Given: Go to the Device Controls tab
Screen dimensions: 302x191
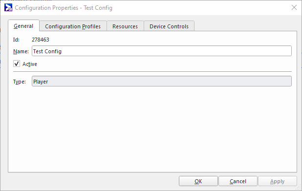Looking at the screenshot, I should click(x=169, y=26).
